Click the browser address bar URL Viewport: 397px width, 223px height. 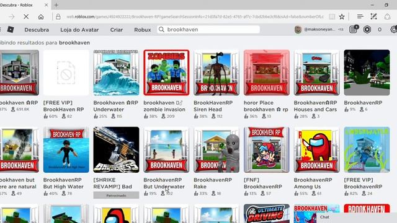click(195, 17)
